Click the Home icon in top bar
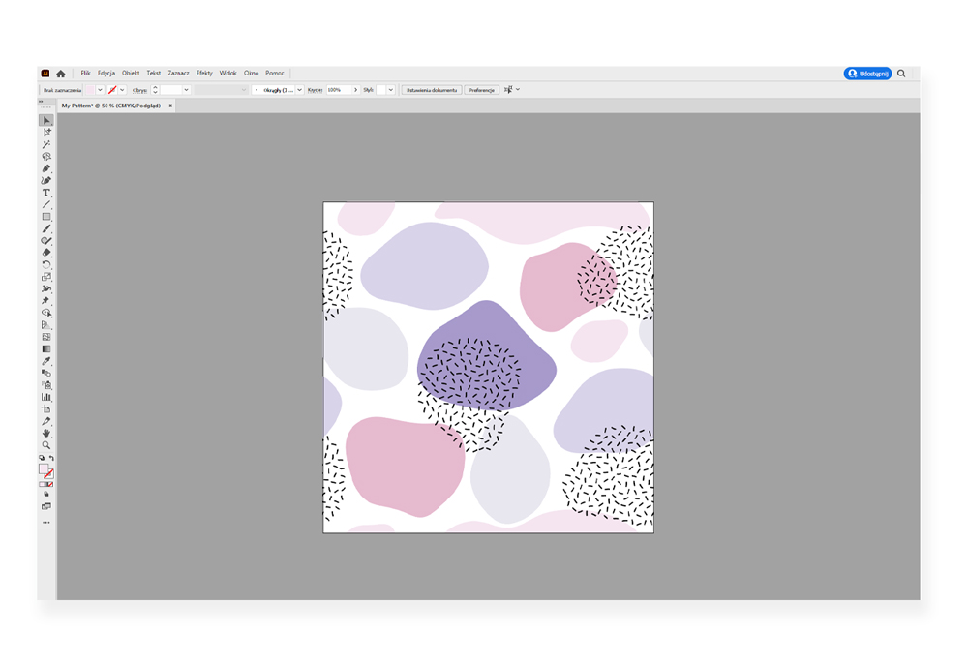This screenshot has height=664, width=968. pyautogui.click(x=61, y=74)
